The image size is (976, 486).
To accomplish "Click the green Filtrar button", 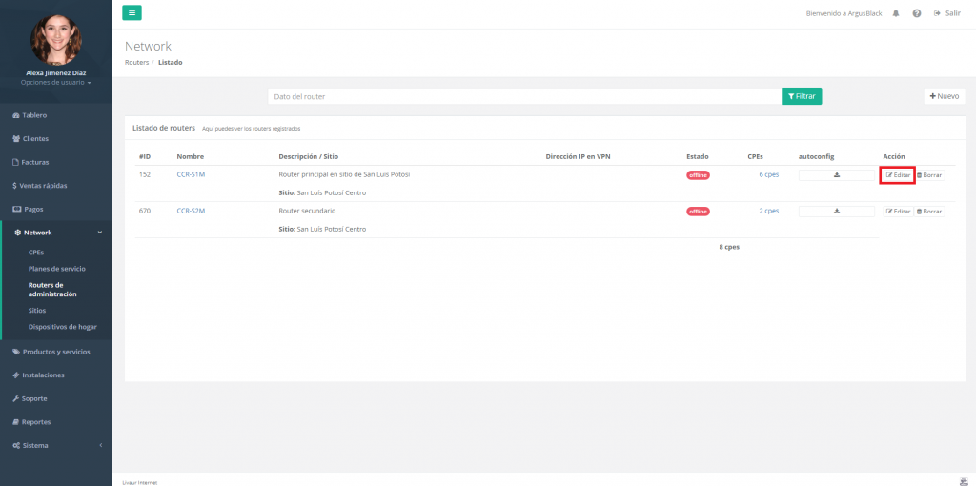I will [x=802, y=96].
